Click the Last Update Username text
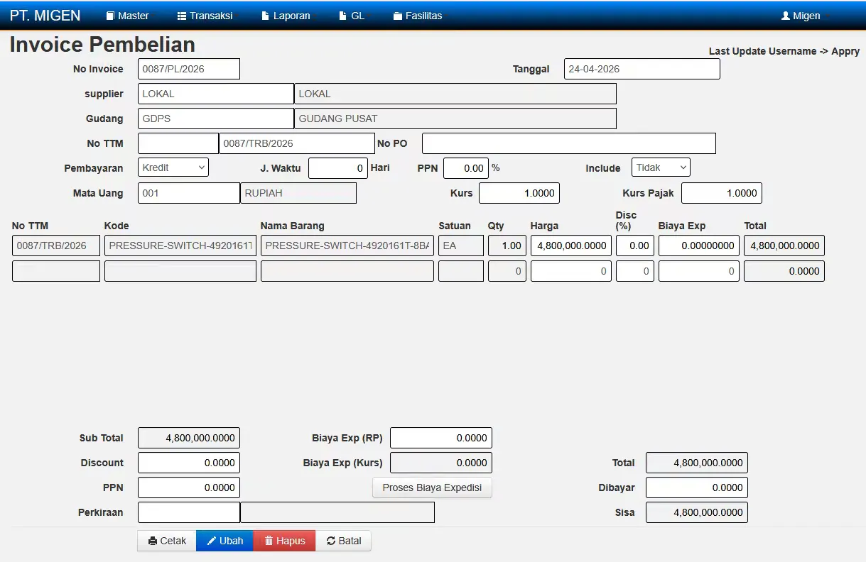866x562 pixels. pyautogui.click(x=784, y=51)
